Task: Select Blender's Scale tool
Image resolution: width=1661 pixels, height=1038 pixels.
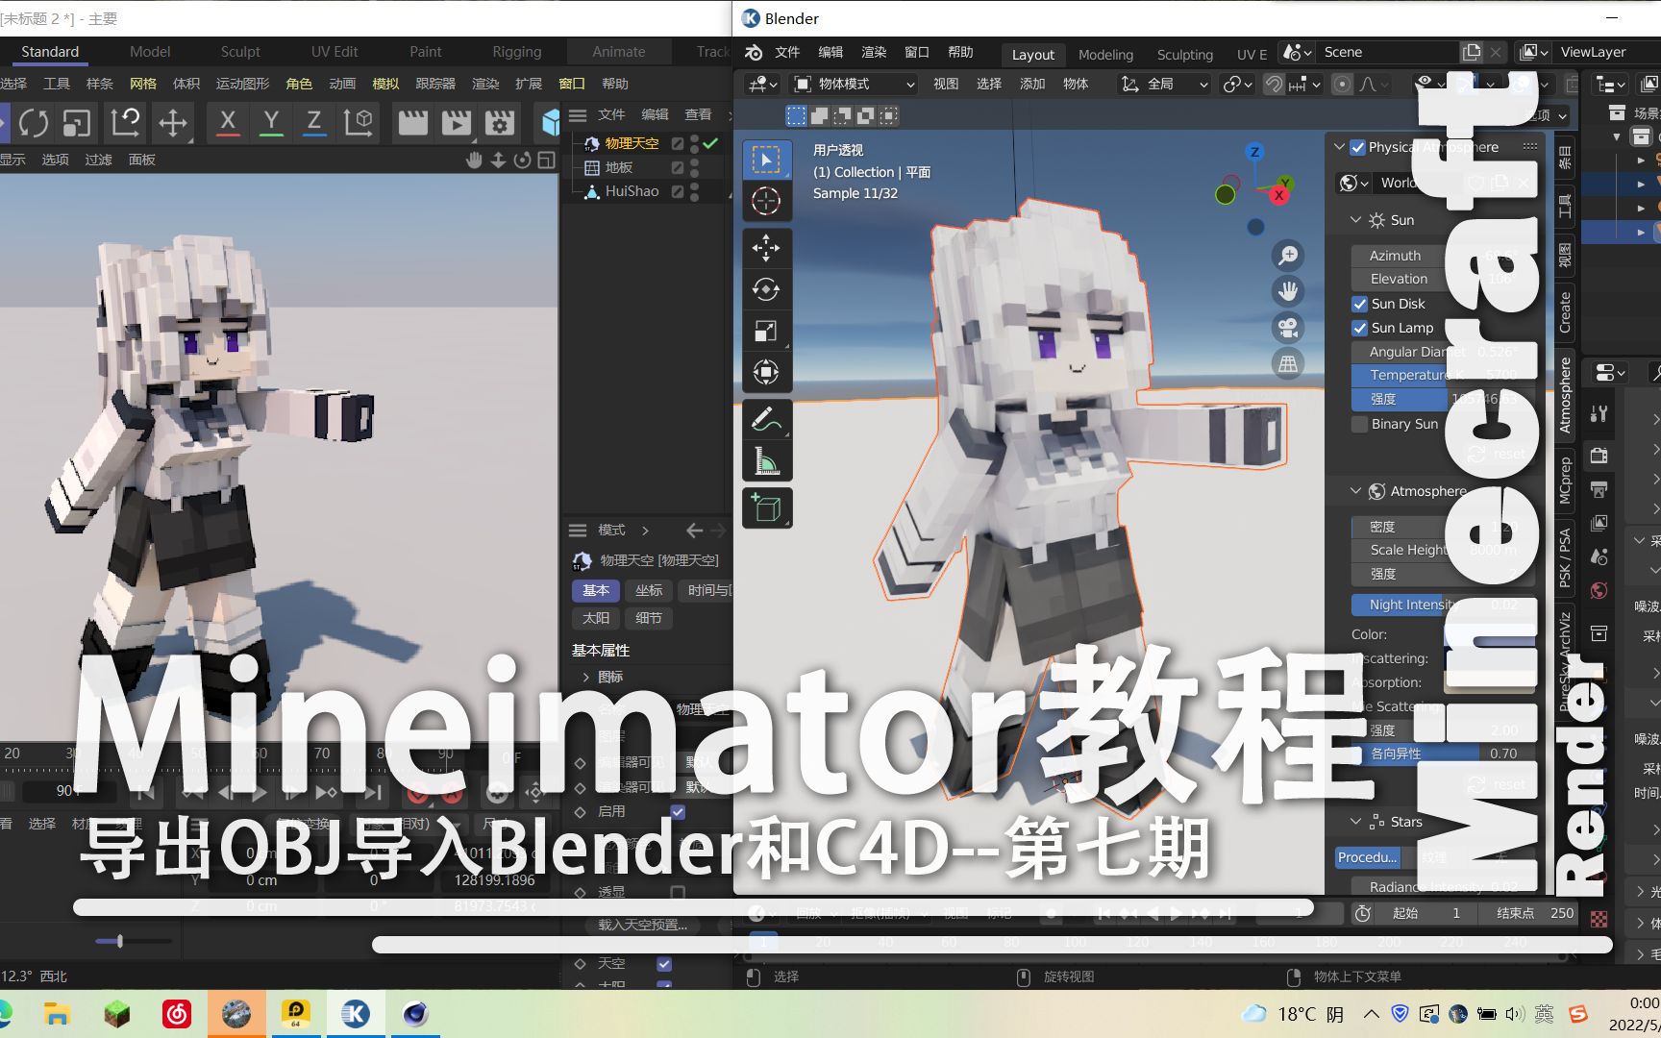Action: pos(766,331)
